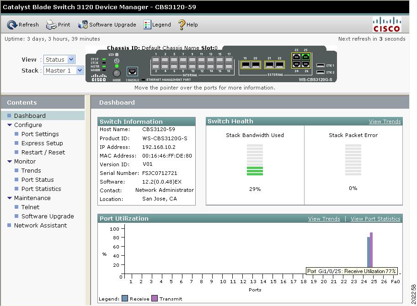This screenshot has height=306, width=417.
Task: Go to Express Setup
Action: coord(42,143)
